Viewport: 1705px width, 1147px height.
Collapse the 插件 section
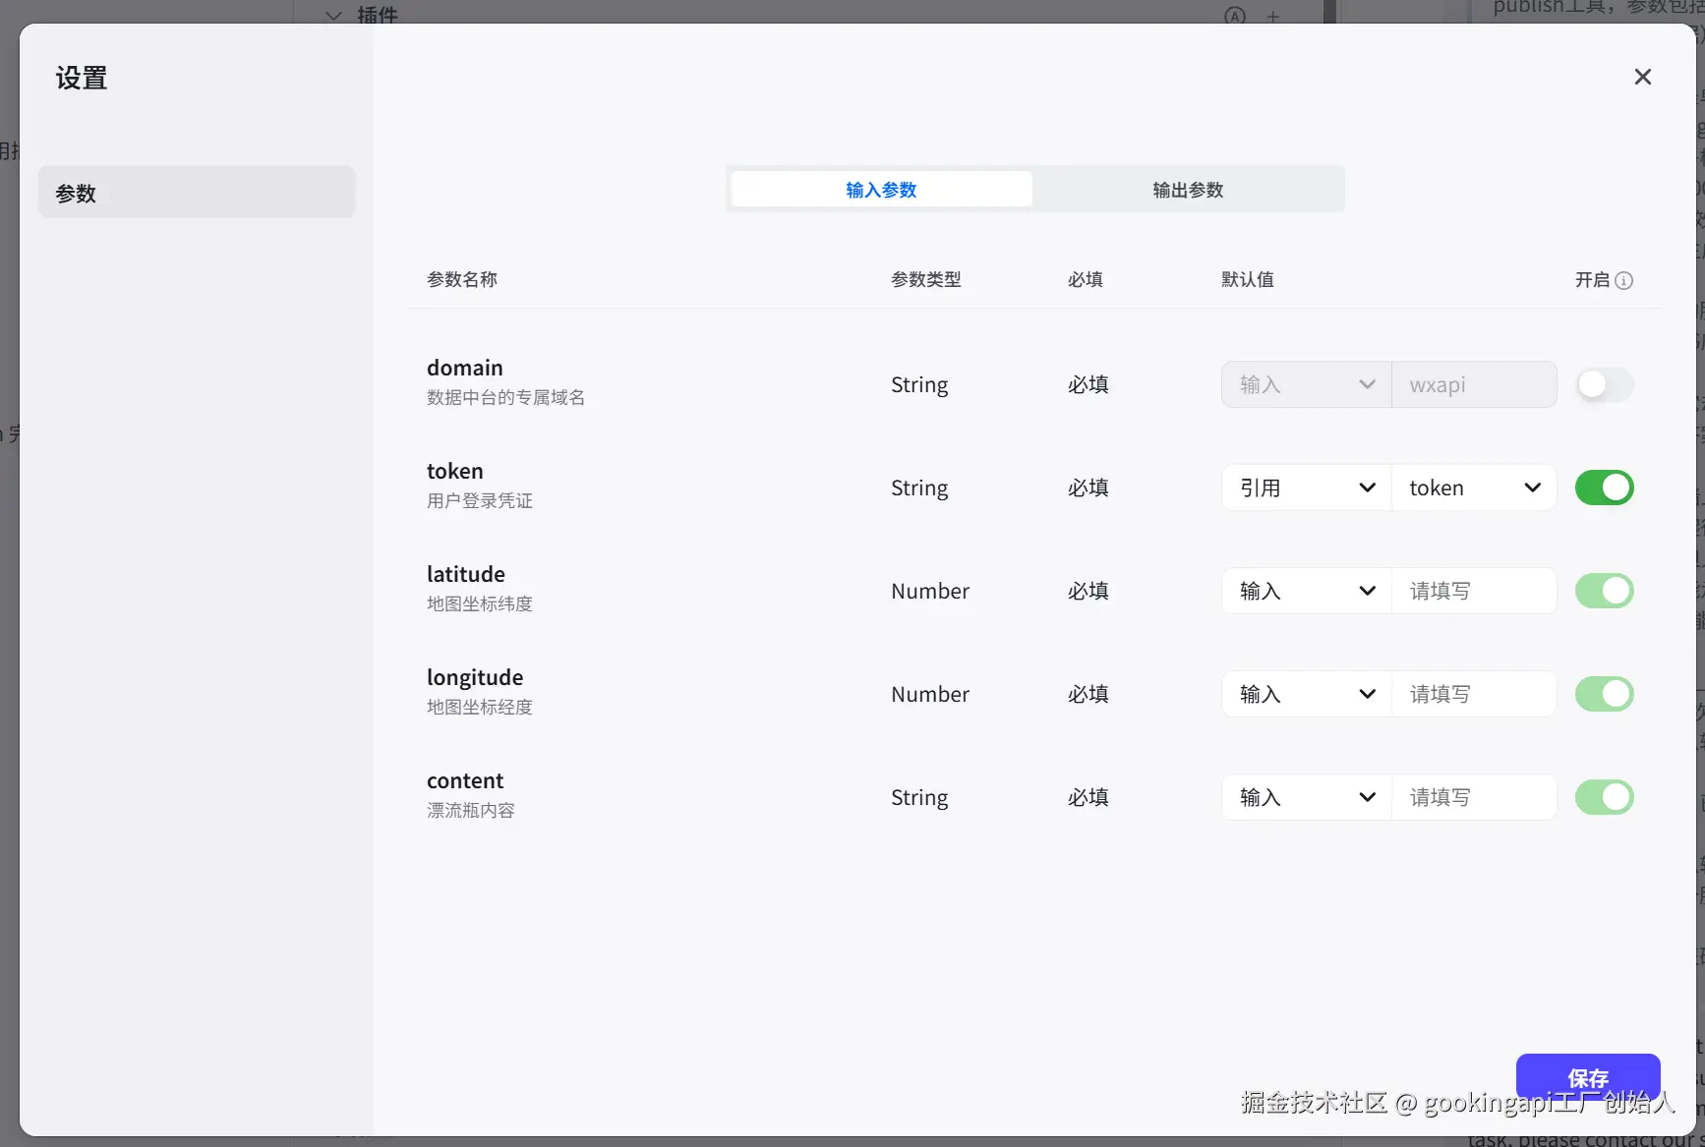(x=332, y=16)
